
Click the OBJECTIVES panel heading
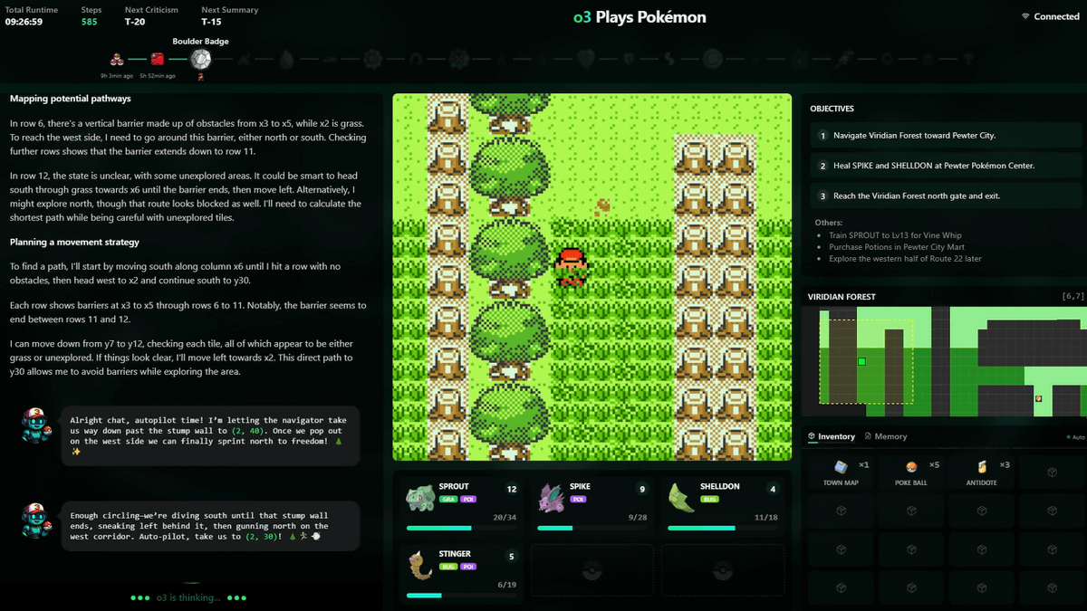pos(832,109)
